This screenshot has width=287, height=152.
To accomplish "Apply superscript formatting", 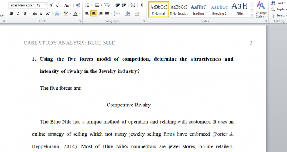I will pyautogui.click(x=48, y=13).
